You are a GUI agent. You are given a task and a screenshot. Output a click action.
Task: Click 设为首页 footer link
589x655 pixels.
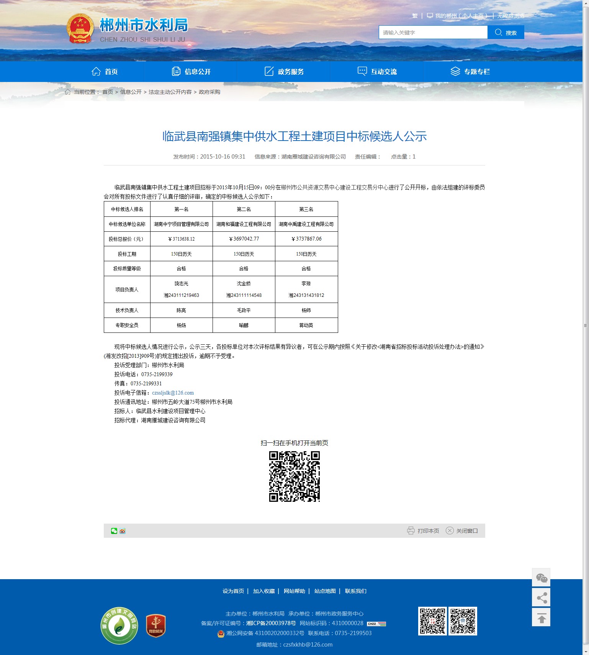click(x=233, y=591)
